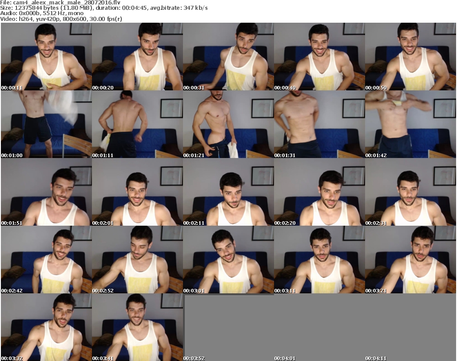
Task: Click the Size and duration info line
Action: tap(104, 8)
